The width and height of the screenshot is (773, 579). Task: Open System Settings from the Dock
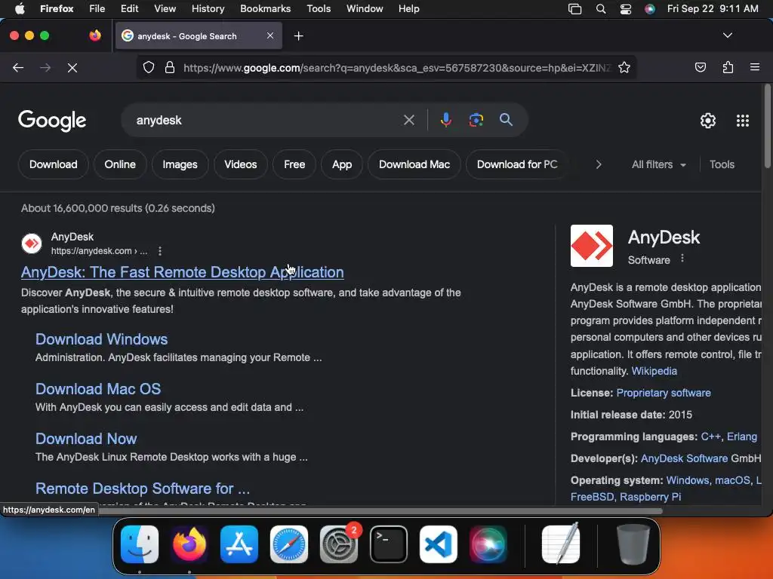tap(339, 544)
